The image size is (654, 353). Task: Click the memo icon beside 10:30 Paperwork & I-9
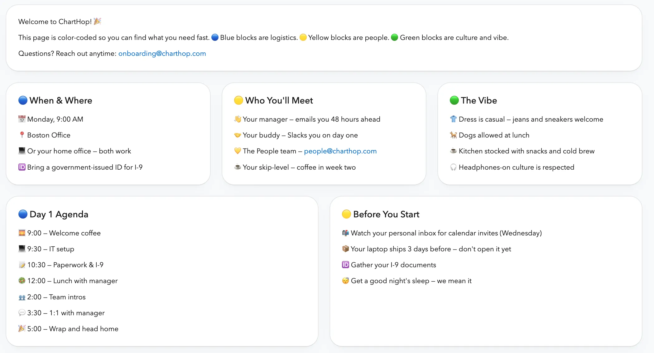(x=22, y=264)
